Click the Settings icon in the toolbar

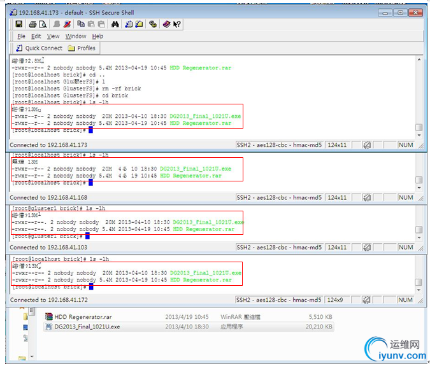(153, 24)
